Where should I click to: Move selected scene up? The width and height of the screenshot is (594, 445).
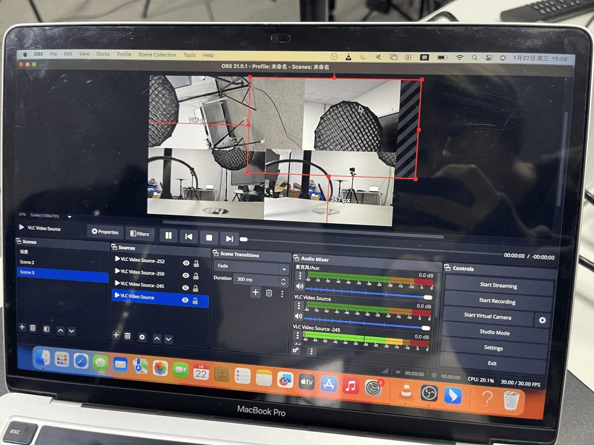pyautogui.click(x=61, y=330)
